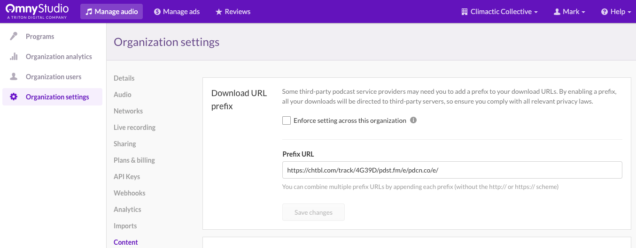Click the dollar coin Manage ads icon

(157, 12)
